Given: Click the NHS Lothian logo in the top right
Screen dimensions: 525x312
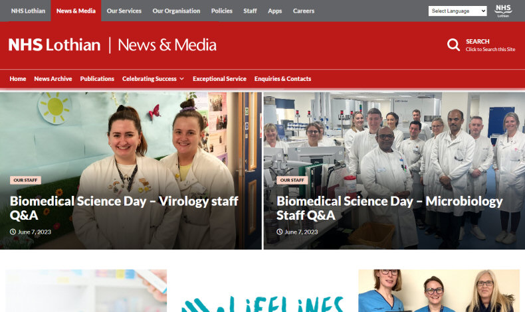Looking at the screenshot, I should (503, 11).
